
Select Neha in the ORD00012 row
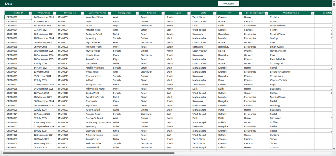(x=125, y=63)
